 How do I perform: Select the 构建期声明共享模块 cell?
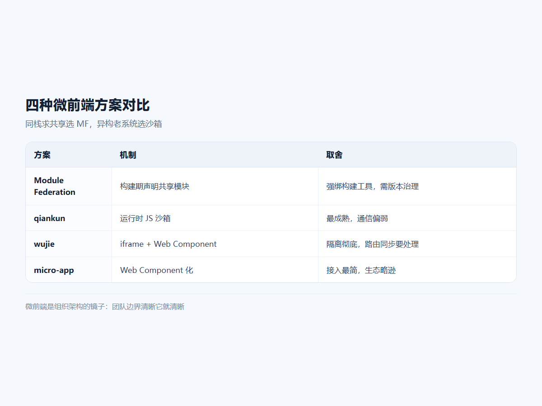[215, 186]
